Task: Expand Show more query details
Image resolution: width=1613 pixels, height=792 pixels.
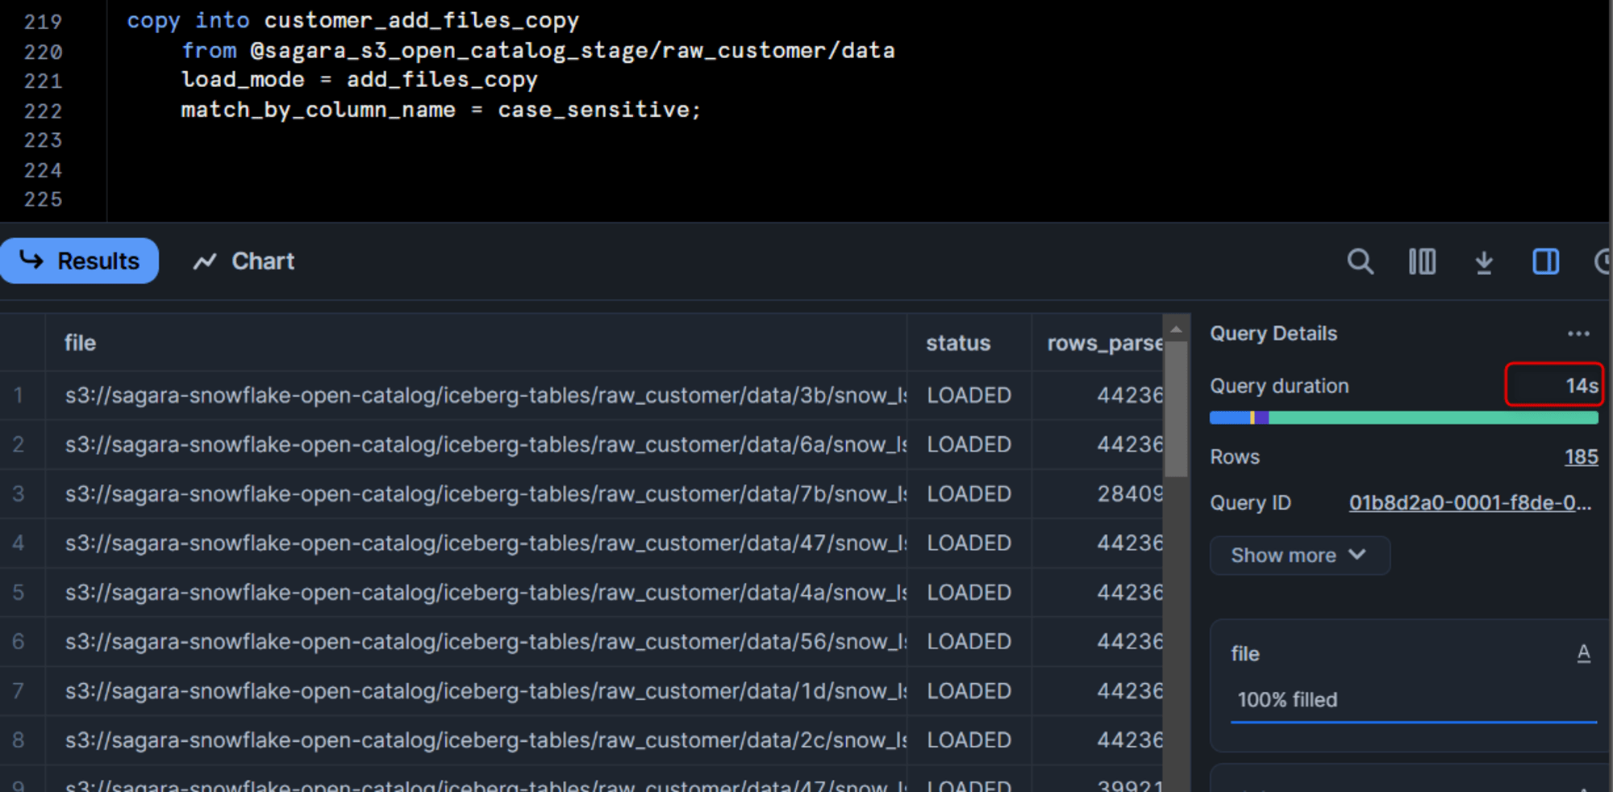Action: tap(1299, 555)
